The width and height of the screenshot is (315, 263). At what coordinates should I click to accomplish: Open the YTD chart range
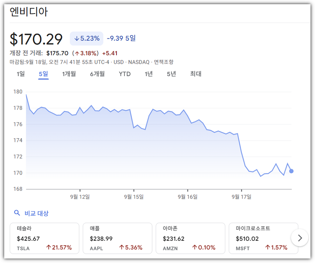tap(125, 74)
